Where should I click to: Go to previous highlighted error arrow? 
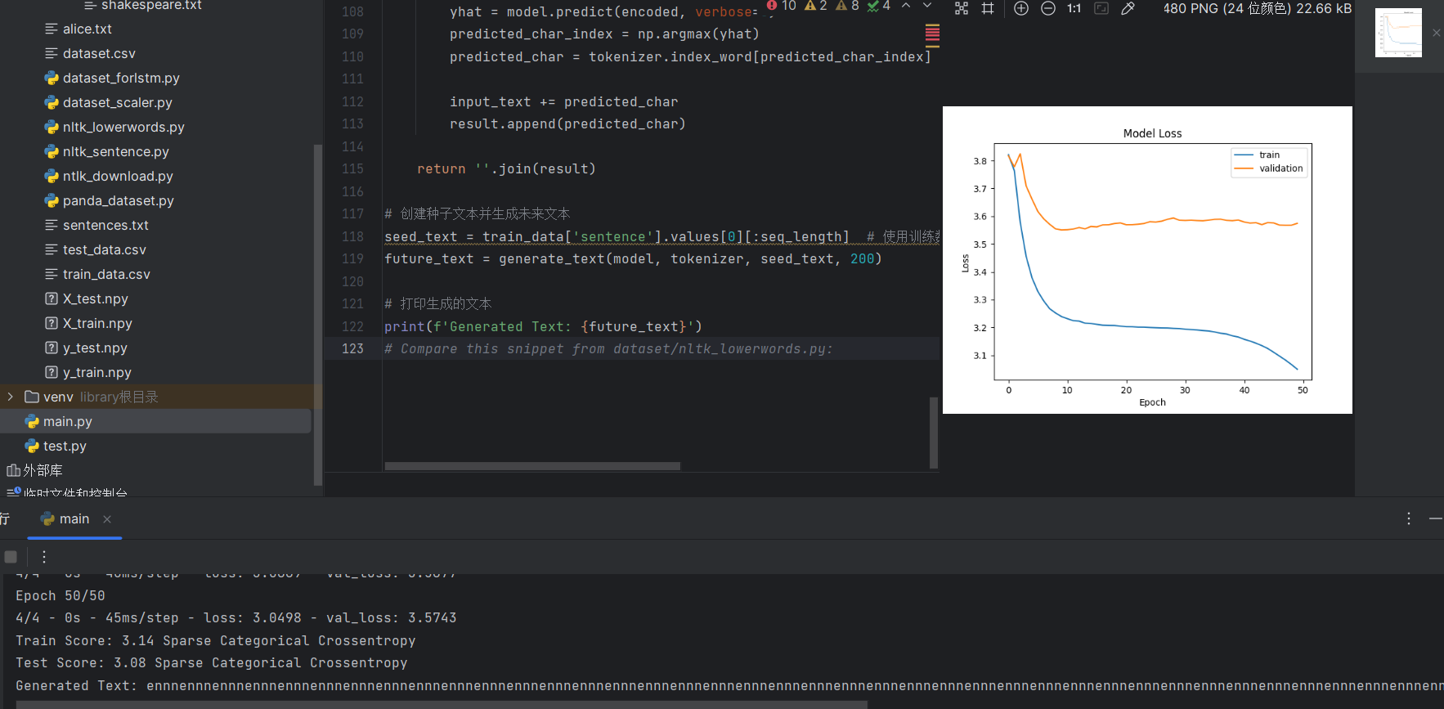[906, 6]
